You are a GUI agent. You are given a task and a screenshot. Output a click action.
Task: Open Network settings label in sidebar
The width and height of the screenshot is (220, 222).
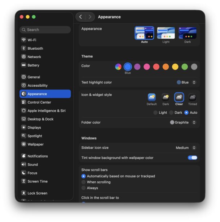34,57
